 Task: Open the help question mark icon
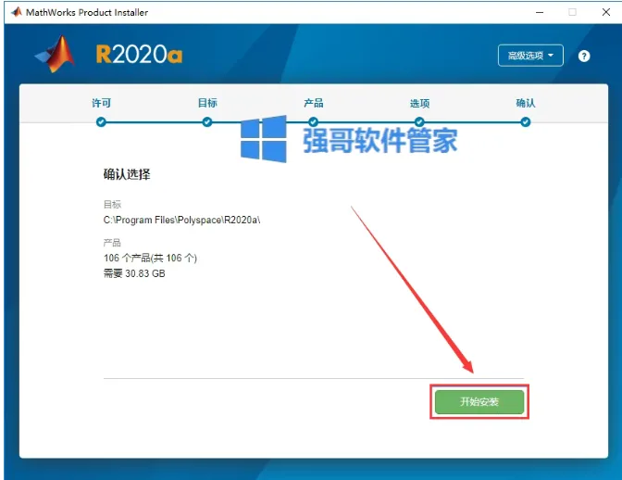(x=583, y=56)
